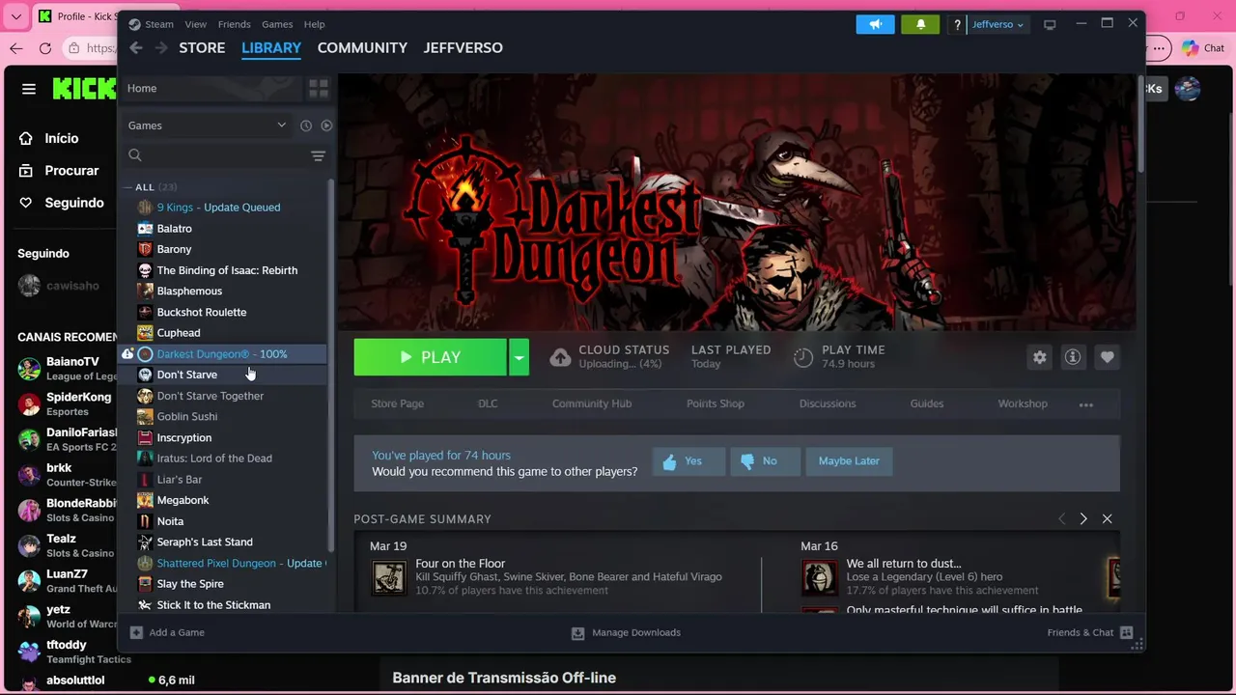The height and width of the screenshot is (695, 1236).
Task: Open Points Shop link
Action: click(x=716, y=403)
